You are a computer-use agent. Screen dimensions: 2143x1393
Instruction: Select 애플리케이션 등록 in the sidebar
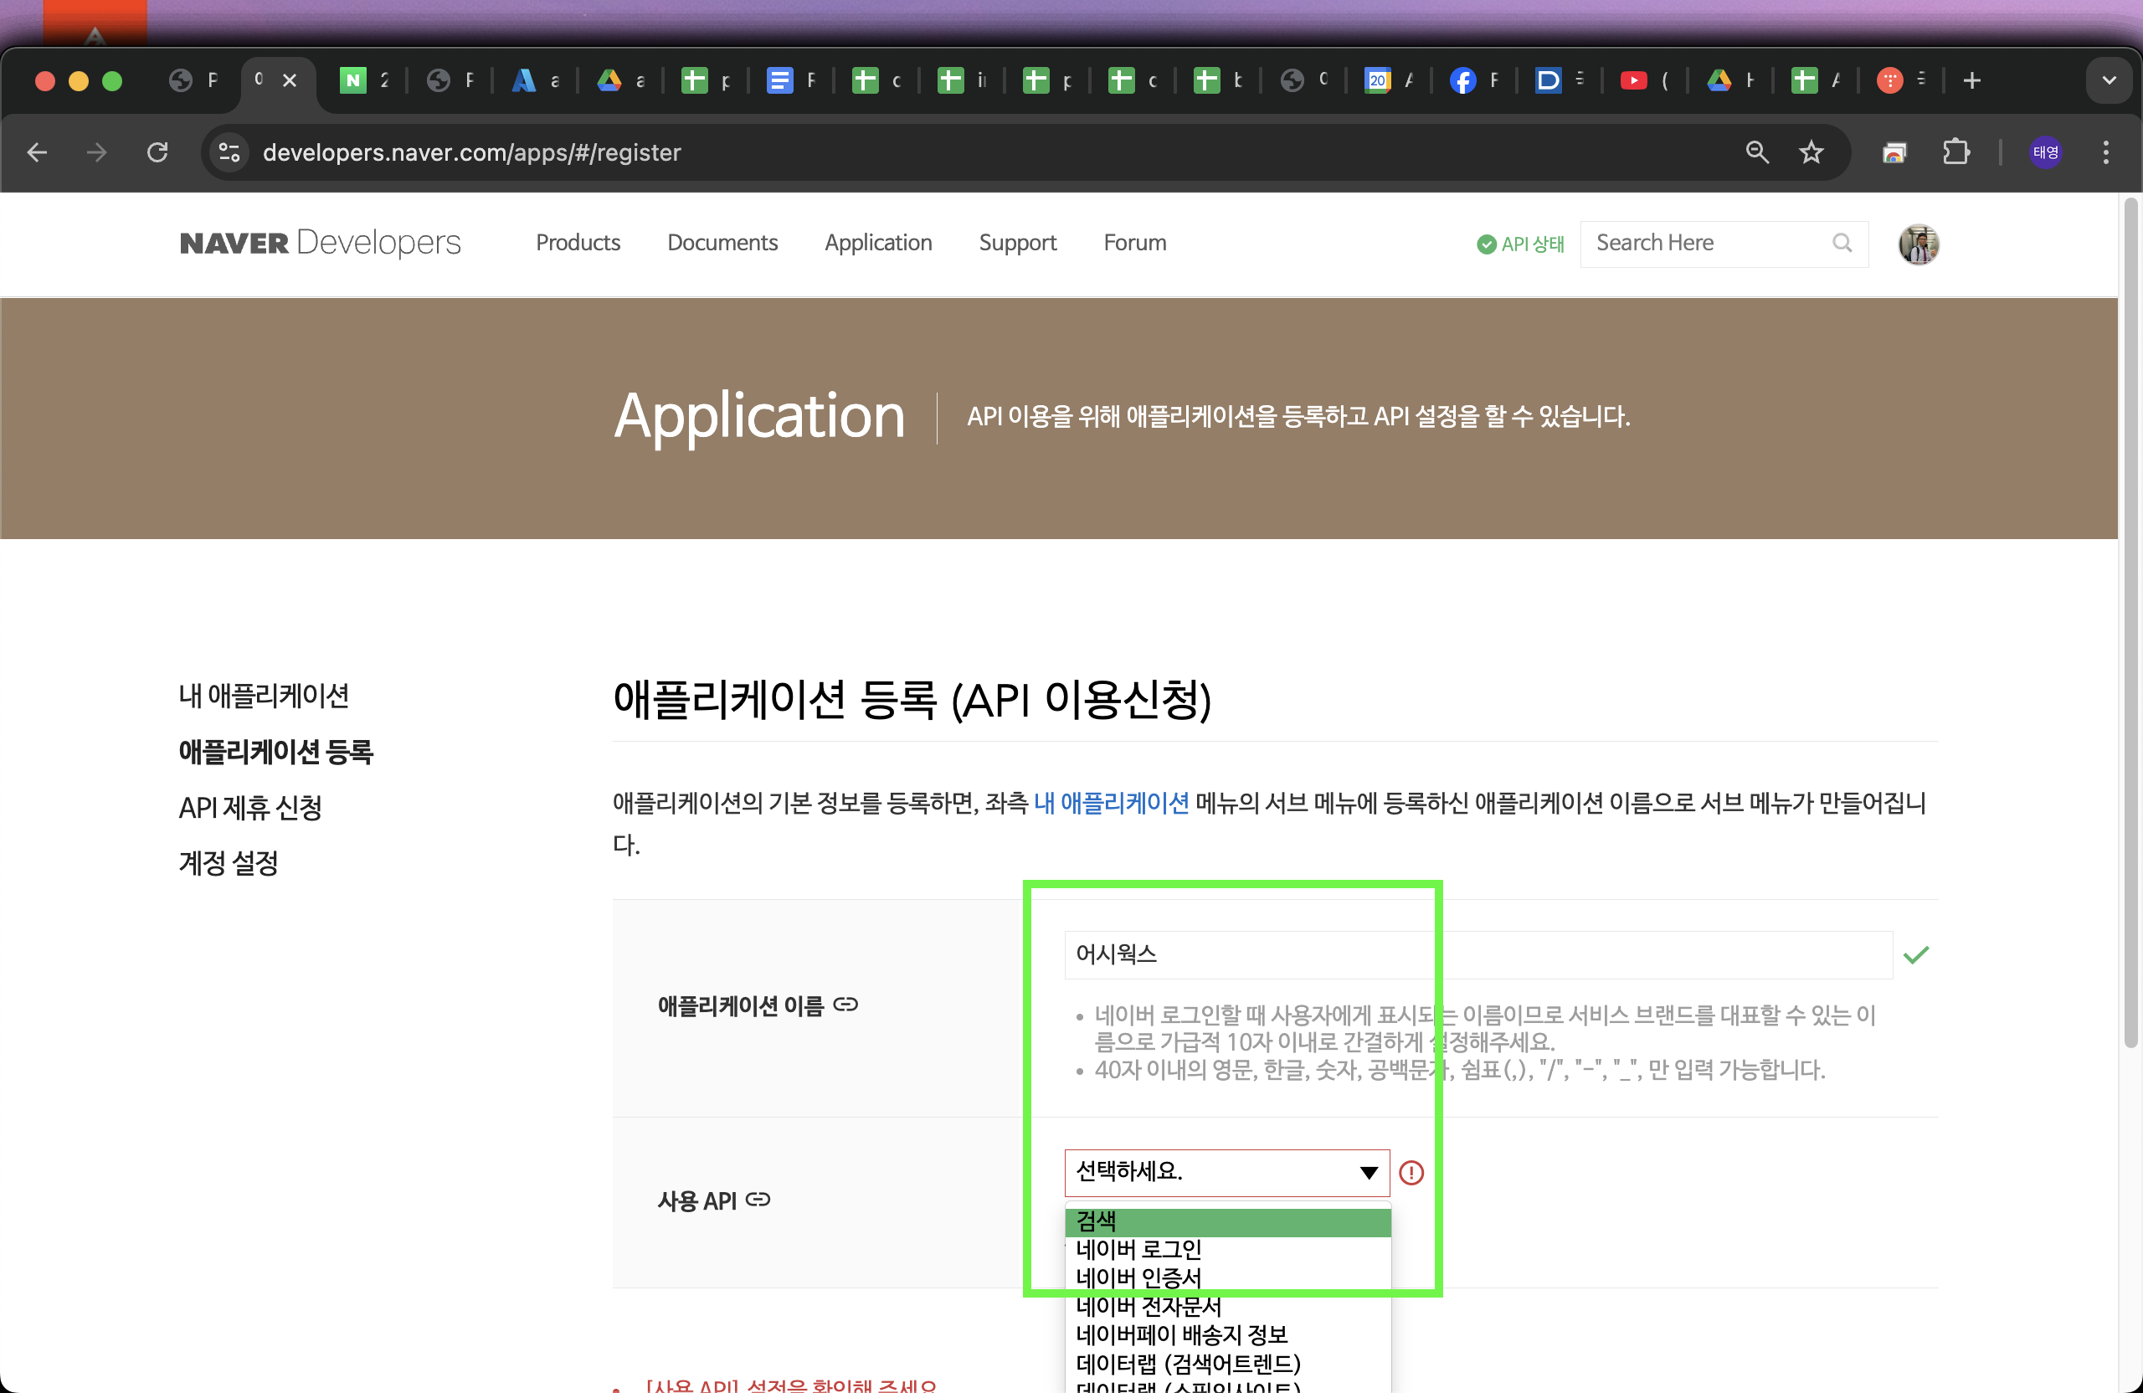(x=275, y=752)
